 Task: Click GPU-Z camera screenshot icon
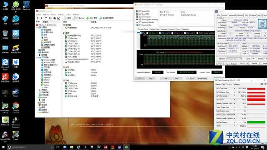(262, 84)
